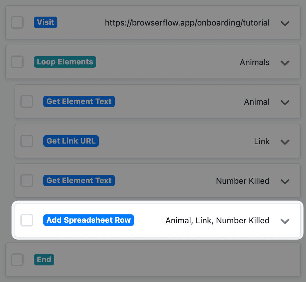
Task: Click the Number Killed Get Element Text badge
Action: click(79, 180)
